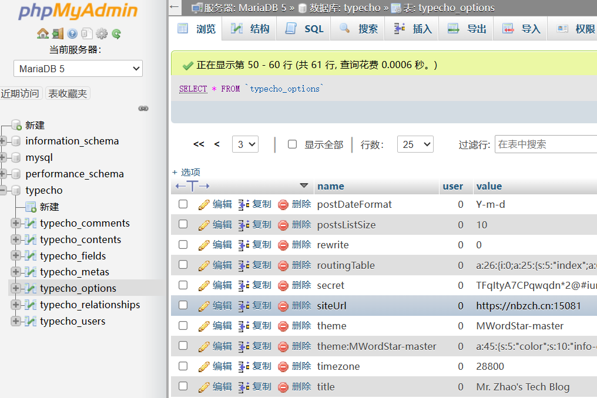The height and width of the screenshot is (398, 597).
Task: Click copy icon for theme row
Action: point(244,326)
